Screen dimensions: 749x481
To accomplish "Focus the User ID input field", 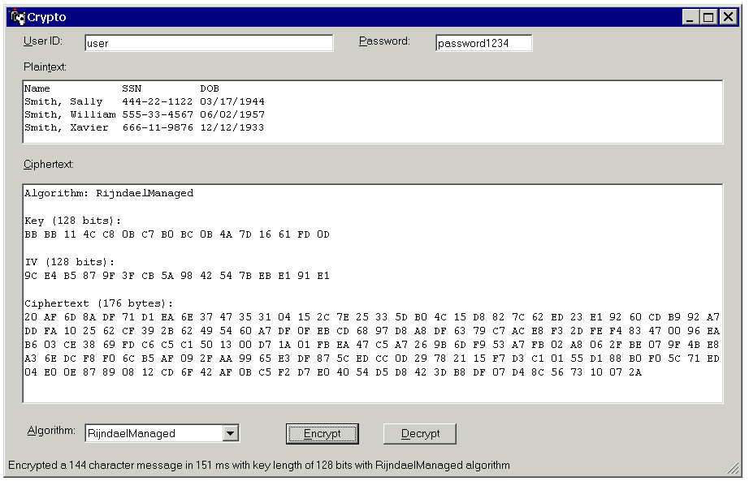I will 208,43.
